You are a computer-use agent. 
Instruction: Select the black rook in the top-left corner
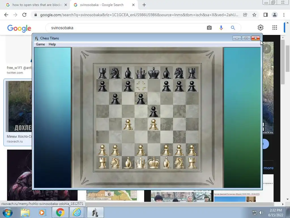pyautogui.click(x=103, y=73)
